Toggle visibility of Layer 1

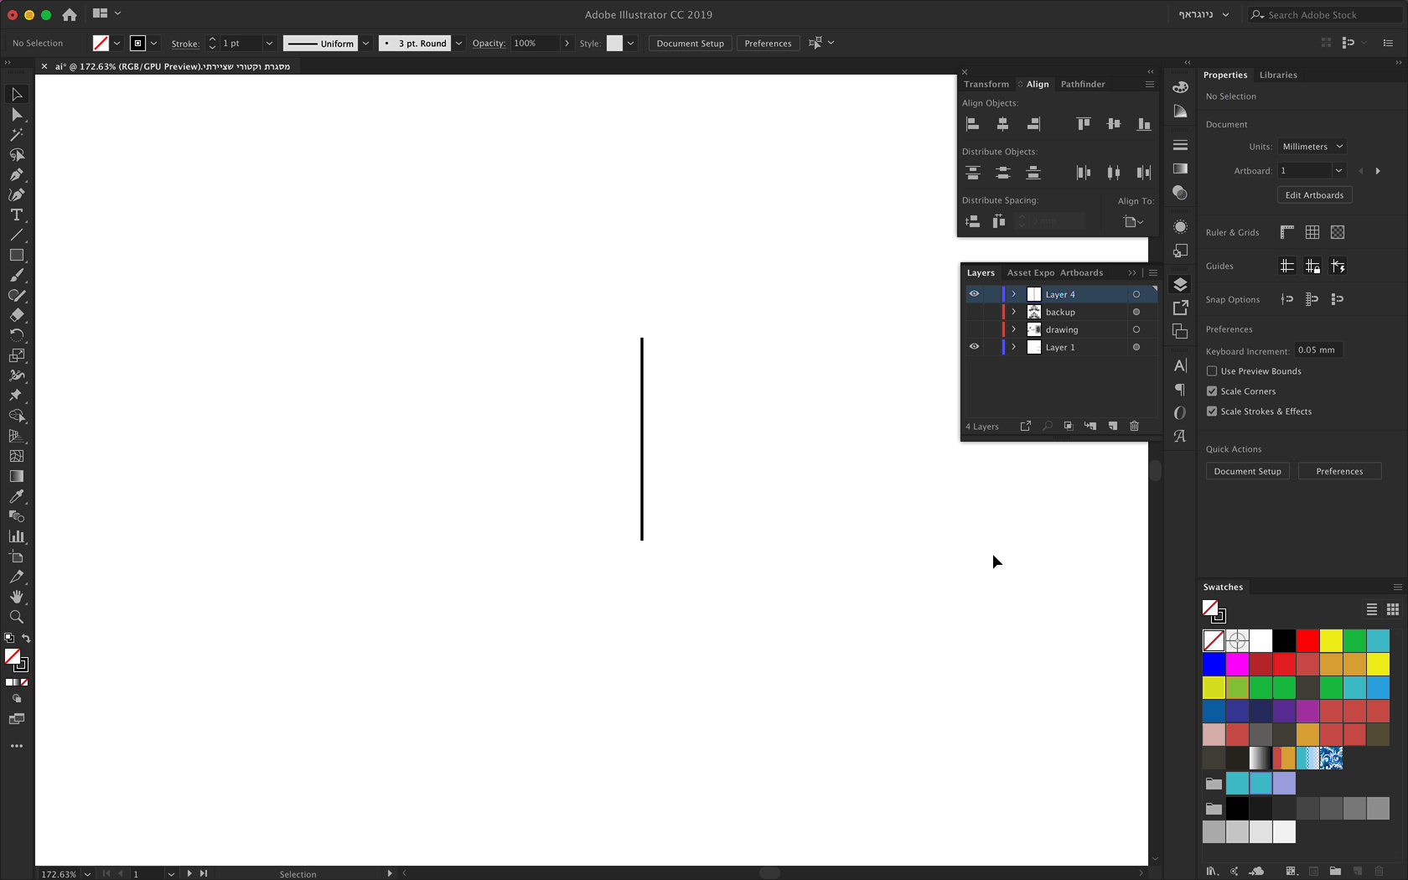(x=974, y=347)
